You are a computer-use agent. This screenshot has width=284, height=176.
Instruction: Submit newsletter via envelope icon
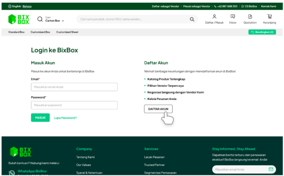point(271,169)
